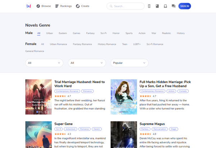This screenshot has height=148, width=216.
Task: Select the Horror genre
Action: coord(116,33)
